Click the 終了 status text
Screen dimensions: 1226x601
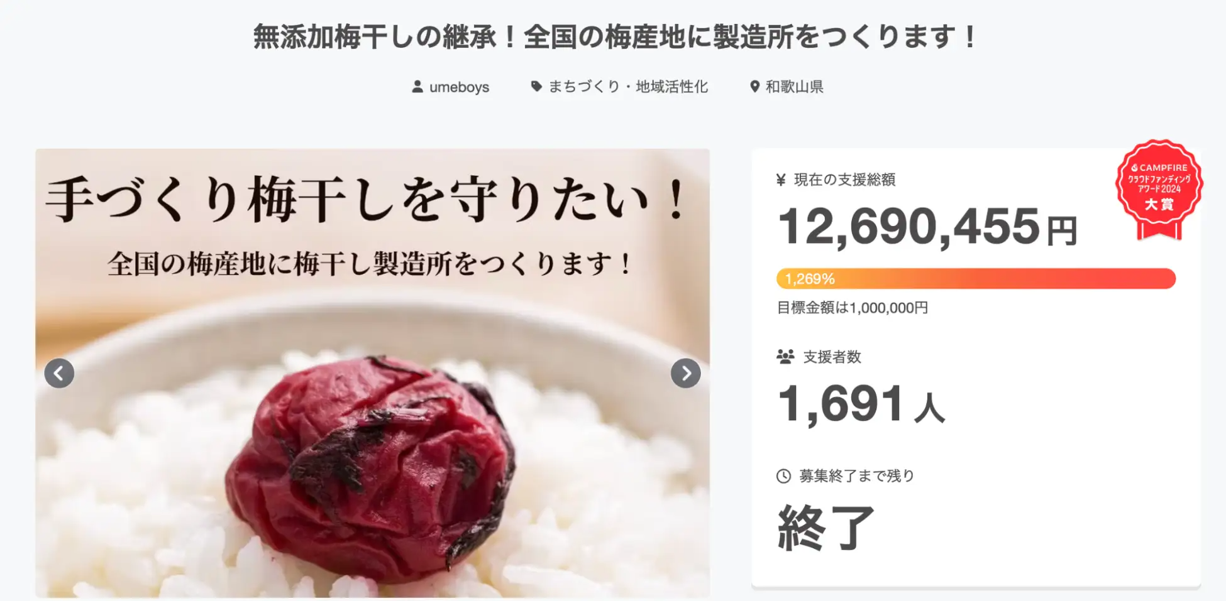click(x=826, y=528)
